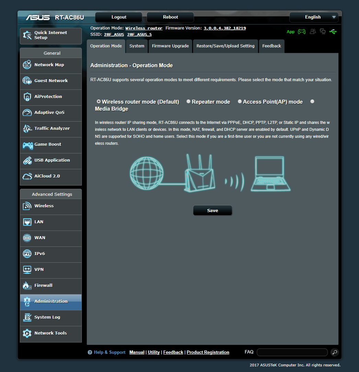Click the FAQ search input field
Viewport: 359px width, 372px height.
[x=292, y=352]
